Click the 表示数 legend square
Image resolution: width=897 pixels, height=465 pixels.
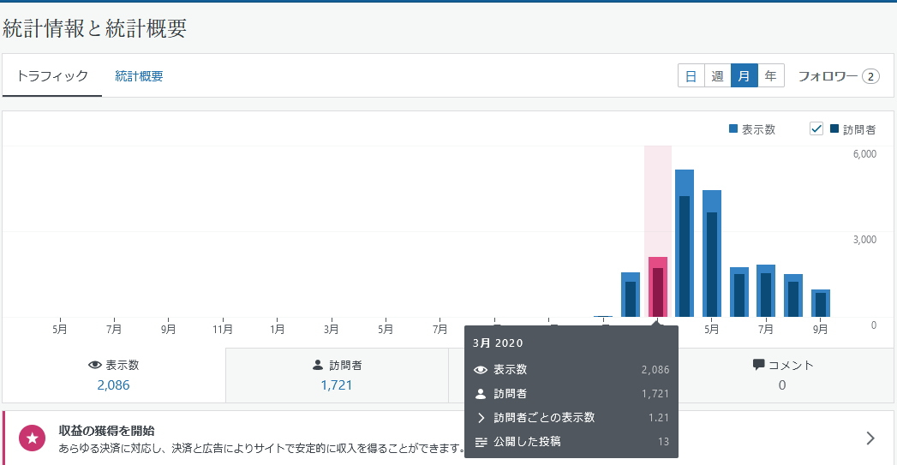click(733, 129)
